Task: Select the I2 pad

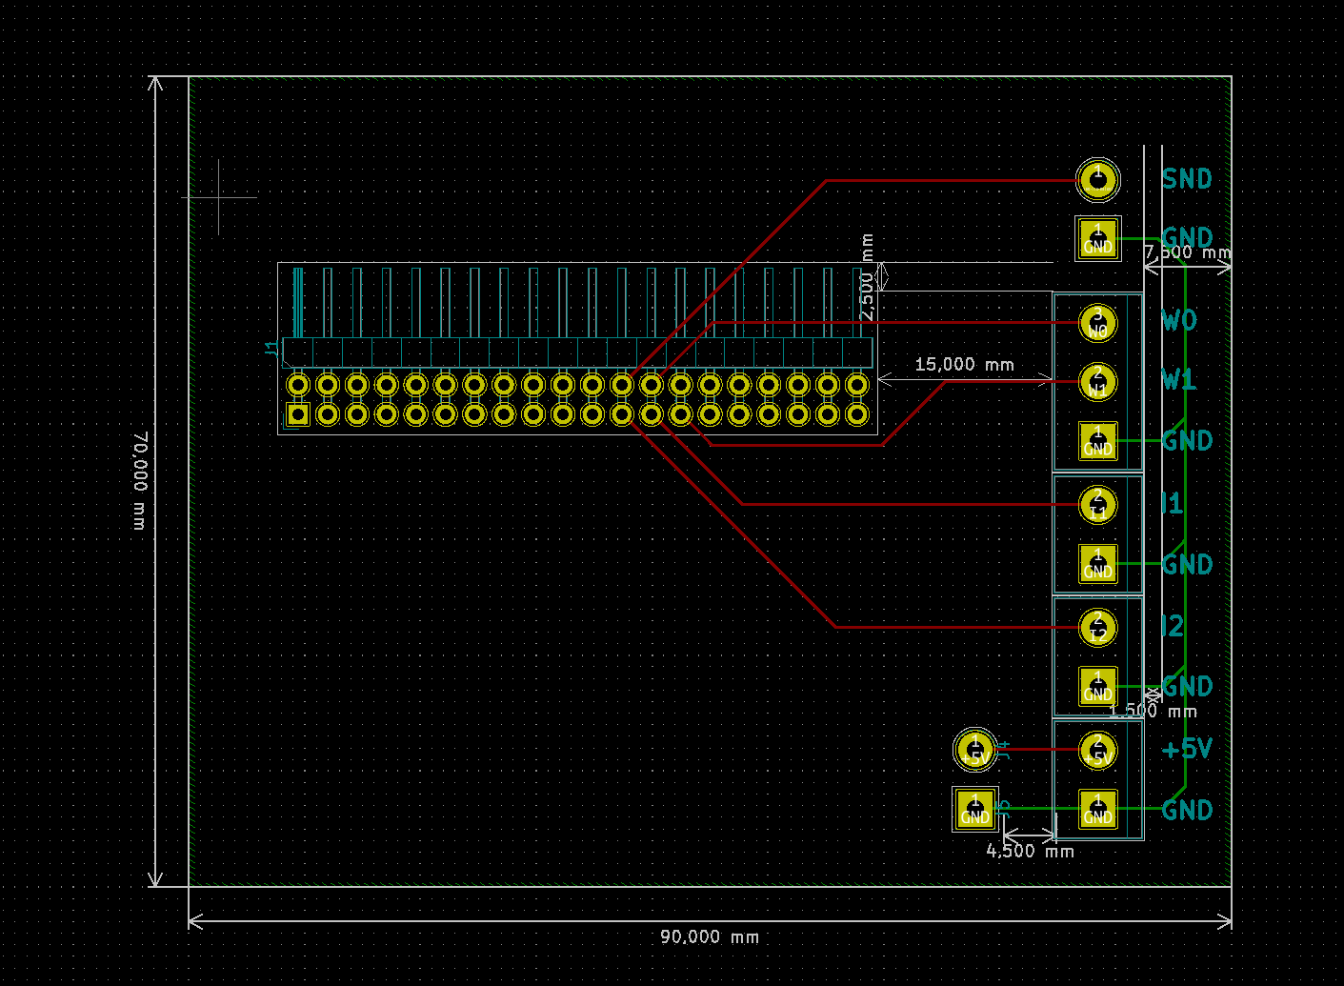Action: point(1098,627)
